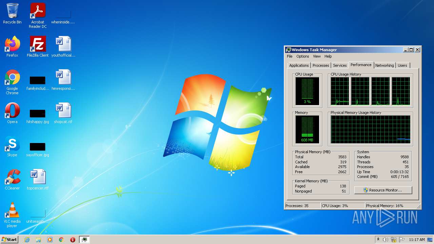Switch to the Users tab
434x244 pixels.
click(402, 65)
